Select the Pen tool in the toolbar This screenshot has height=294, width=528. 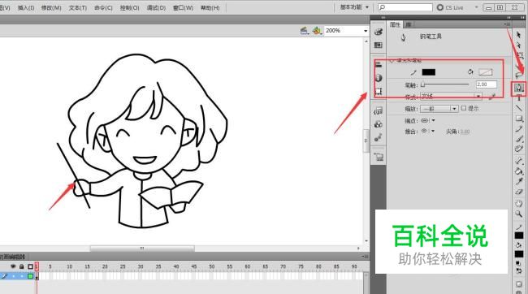[x=518, y=89]
